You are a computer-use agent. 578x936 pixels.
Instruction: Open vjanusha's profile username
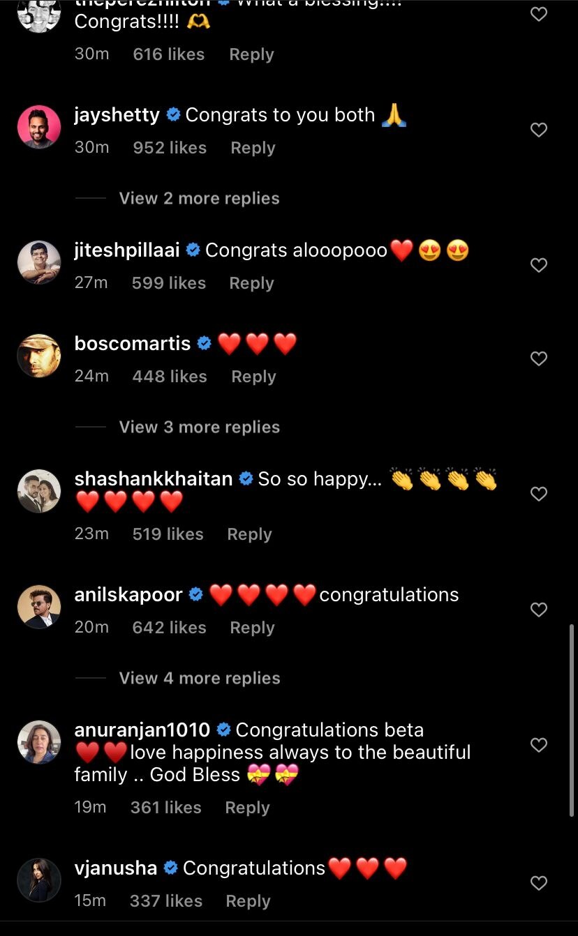tap(115, 868)
